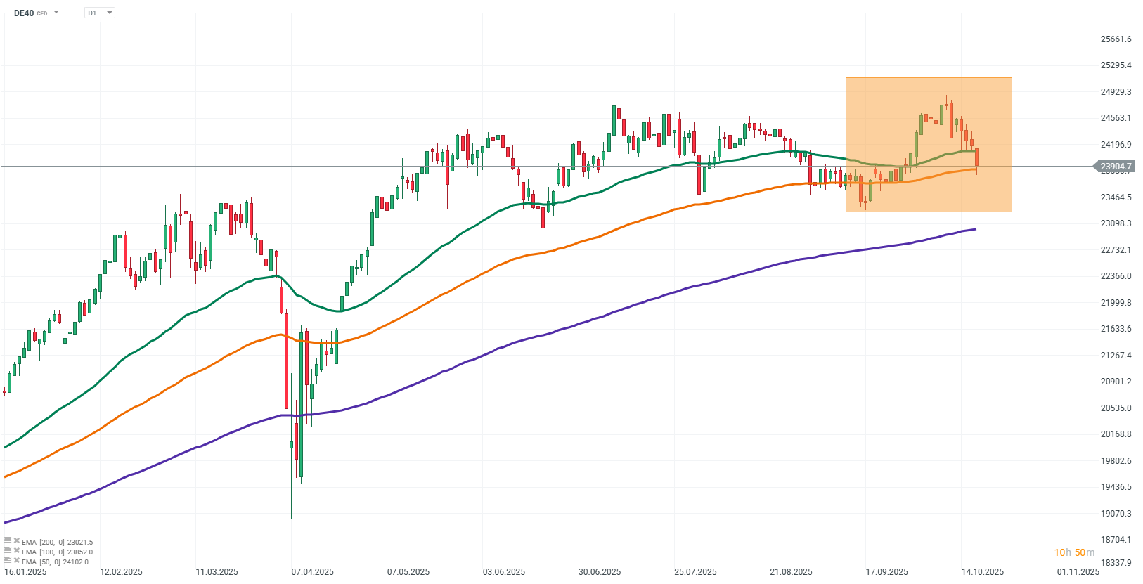Click the 16.01.2025 date on the time axis
Viewport: 1143px width, 584px height.
coord(25,571)
